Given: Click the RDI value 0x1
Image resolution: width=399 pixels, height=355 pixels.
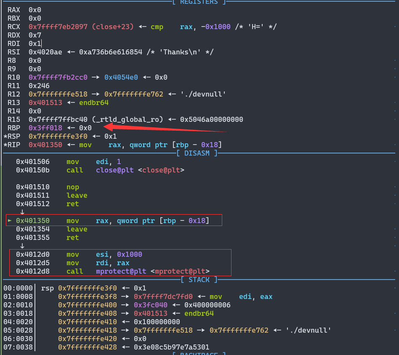Looking at the screenshot, I should (35, 43).
